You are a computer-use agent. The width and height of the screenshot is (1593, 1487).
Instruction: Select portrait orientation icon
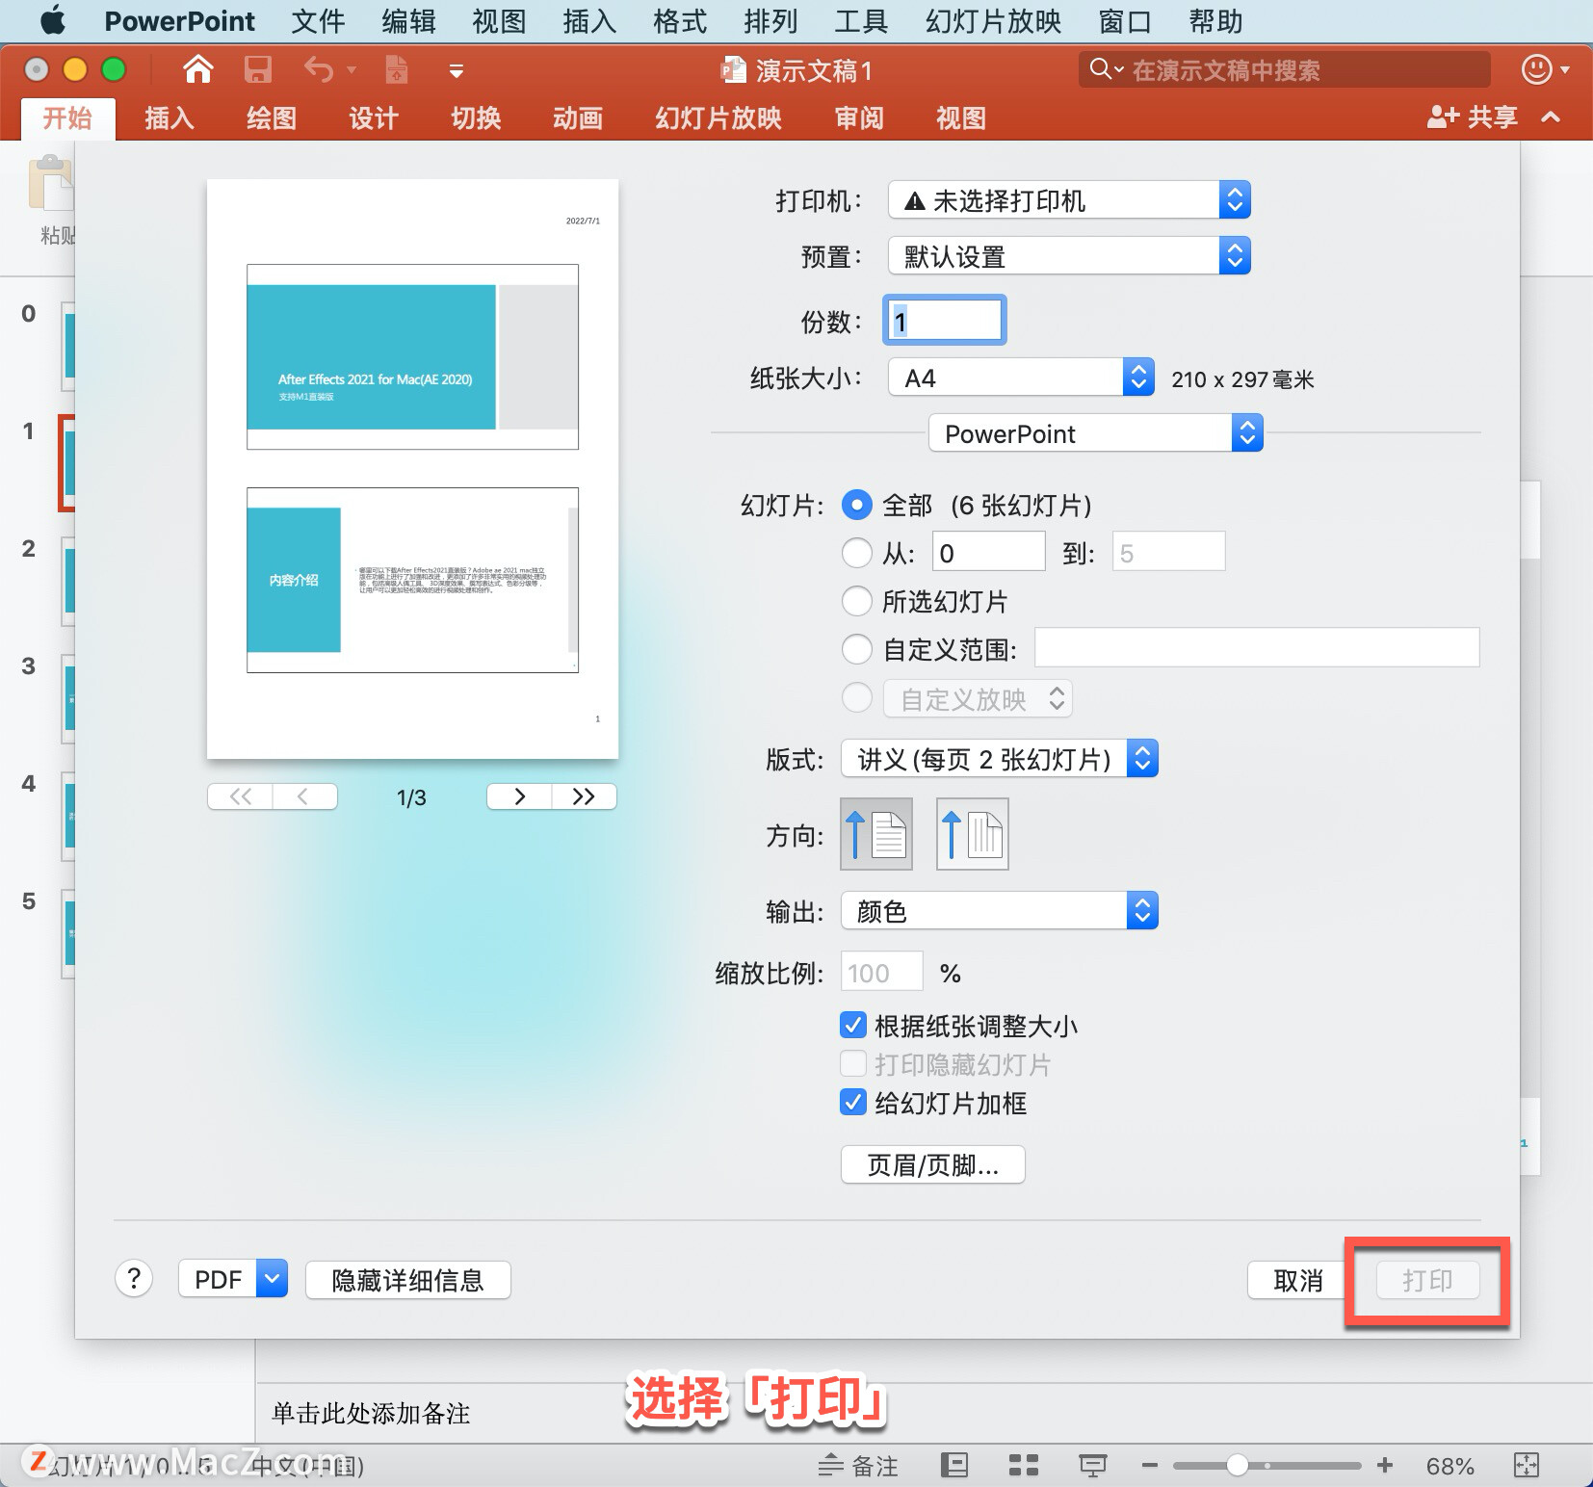tap(876, 834)
